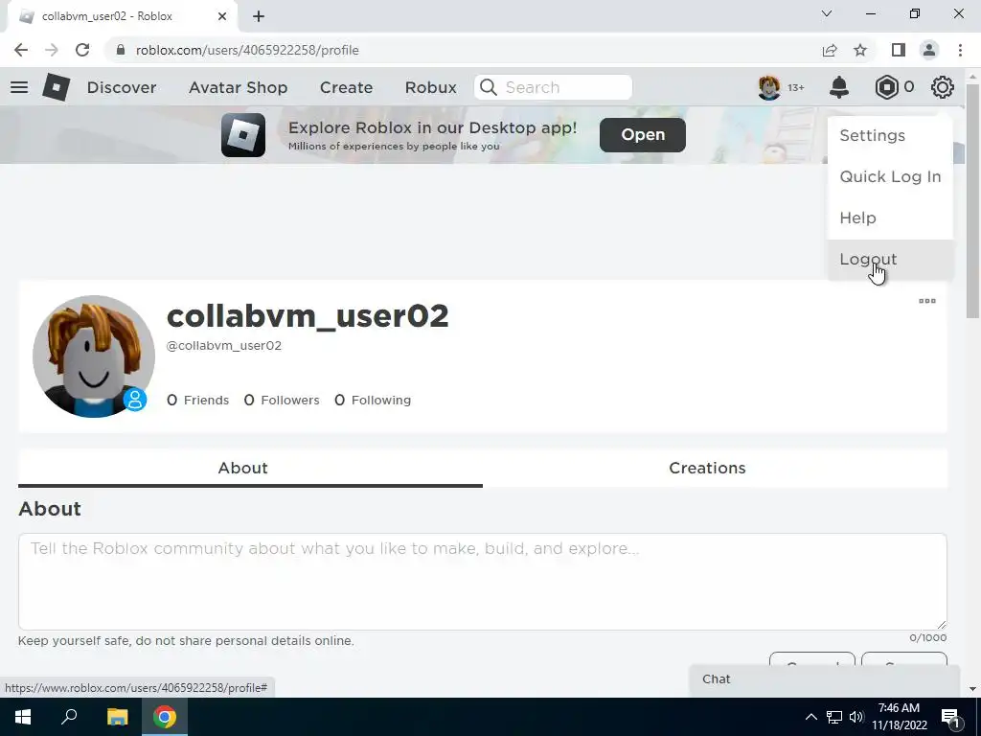The width and height of the screenshot is (981, 736).
Task: Expand the Chat panel
Action: (x=824, y=679)
